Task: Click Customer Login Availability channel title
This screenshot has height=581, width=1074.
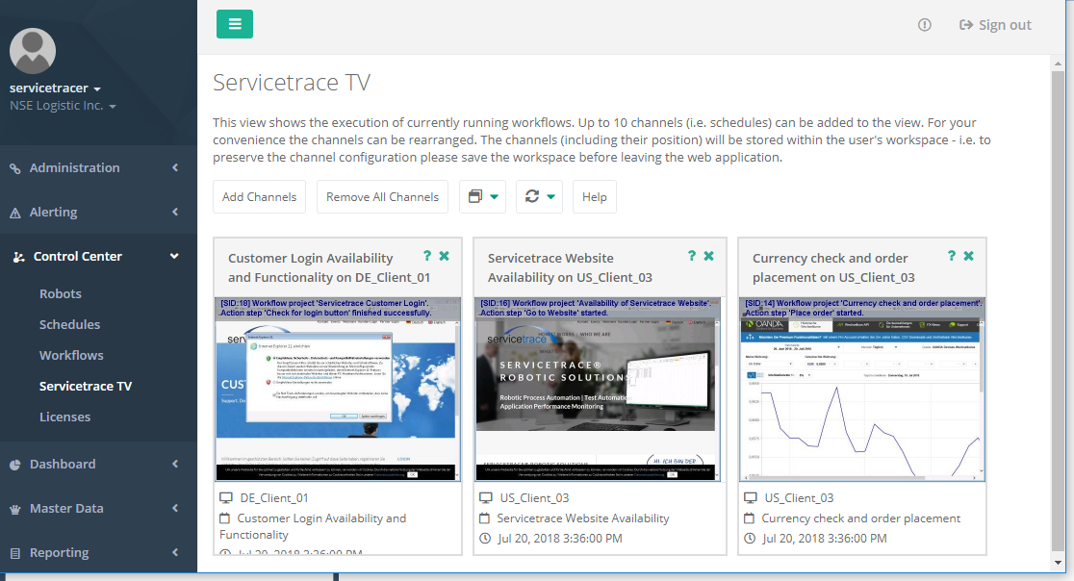Action: pyautogui.click(x=329, y=267)
